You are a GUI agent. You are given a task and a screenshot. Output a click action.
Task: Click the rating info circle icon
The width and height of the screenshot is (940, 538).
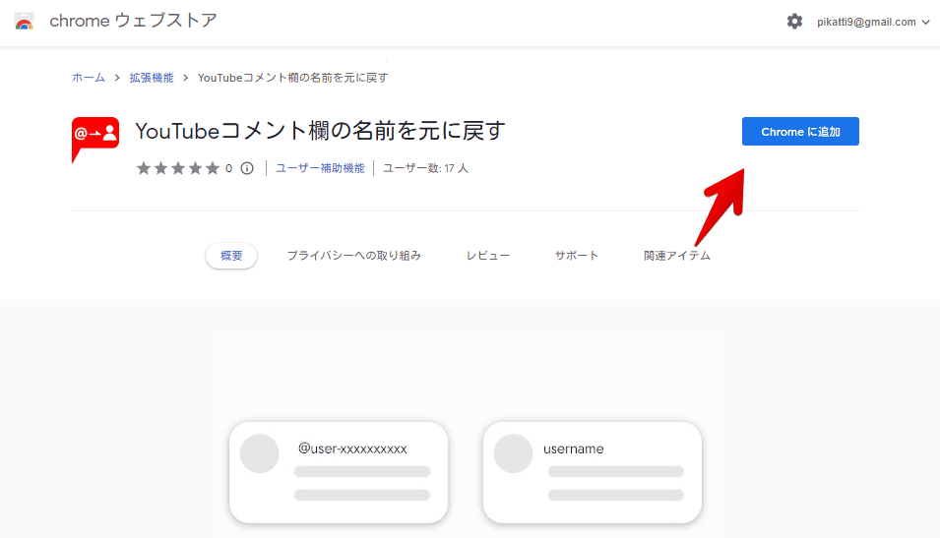[x=247, y=168]
